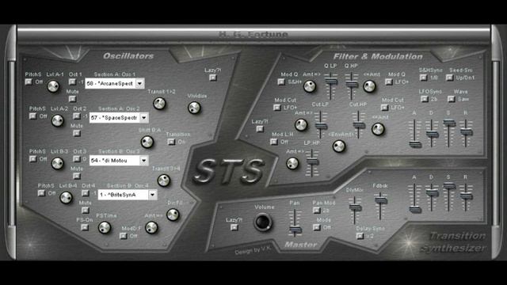This screenshot has height=285, width=507.
Task: Toggle left Mod Cut LFO+ button
Action: click(276, 108)
